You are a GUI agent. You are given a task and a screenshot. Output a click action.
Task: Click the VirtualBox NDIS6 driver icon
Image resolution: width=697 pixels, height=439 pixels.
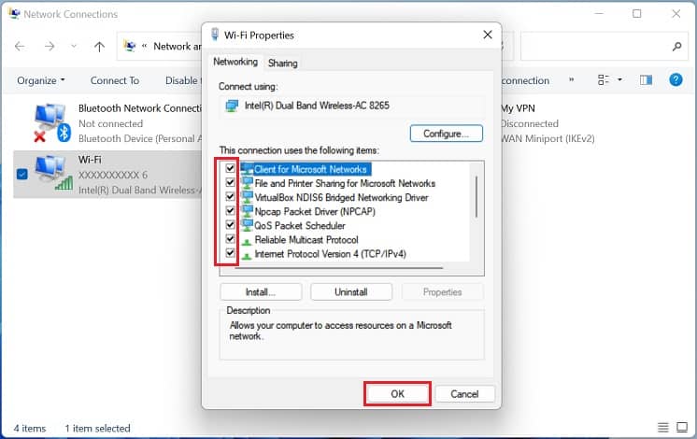[x=247, y=197]
